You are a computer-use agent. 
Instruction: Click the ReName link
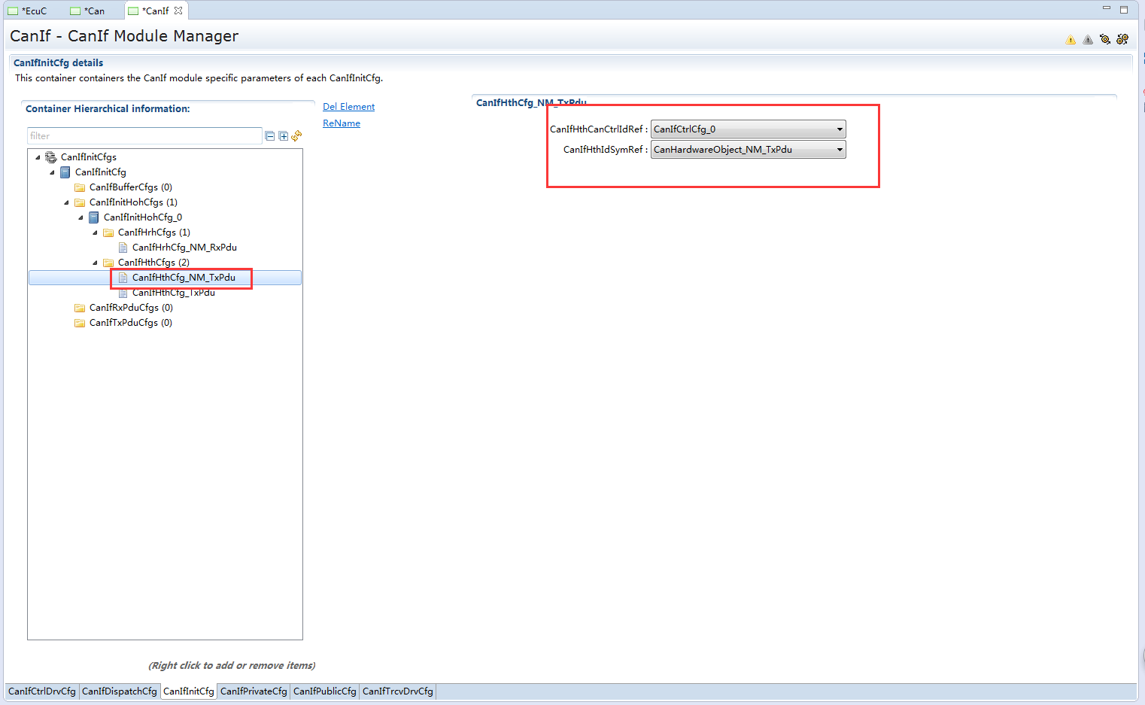342,123
